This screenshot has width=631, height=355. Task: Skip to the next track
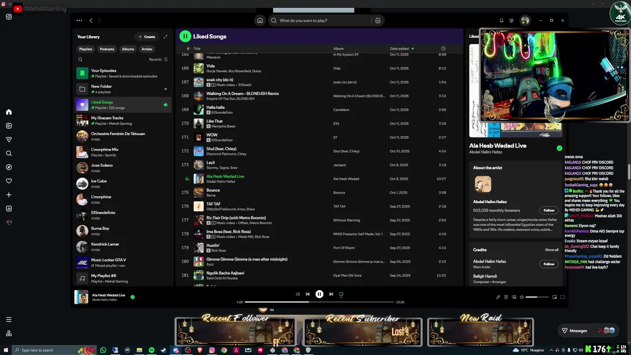331,294
